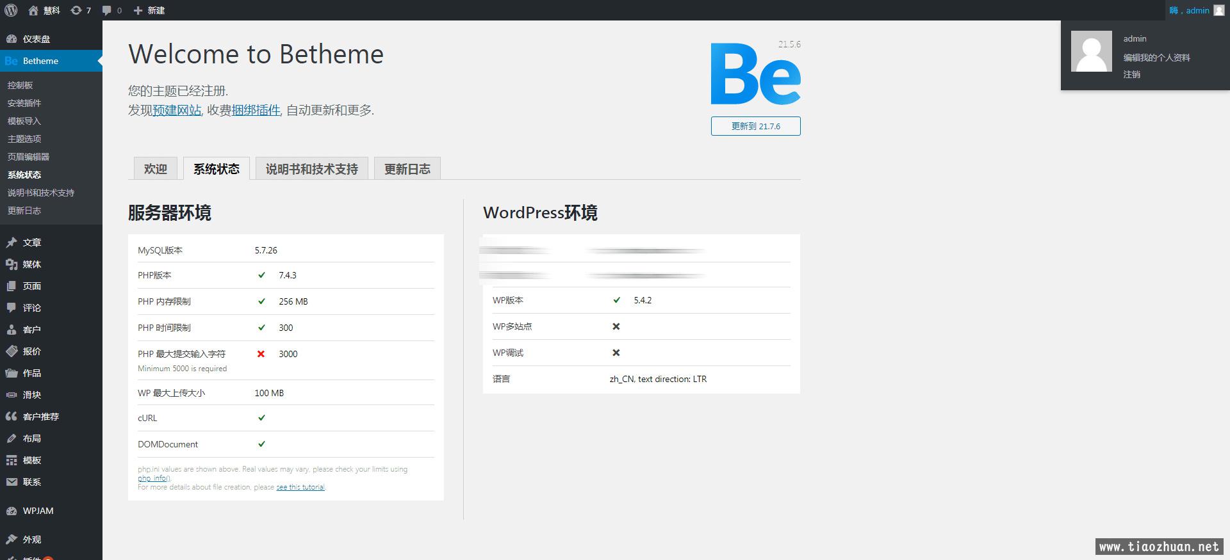Click the 文章 pushpin icon in sidebar
This screenshot has height=560, width=1230.
[x=12, y=243]
